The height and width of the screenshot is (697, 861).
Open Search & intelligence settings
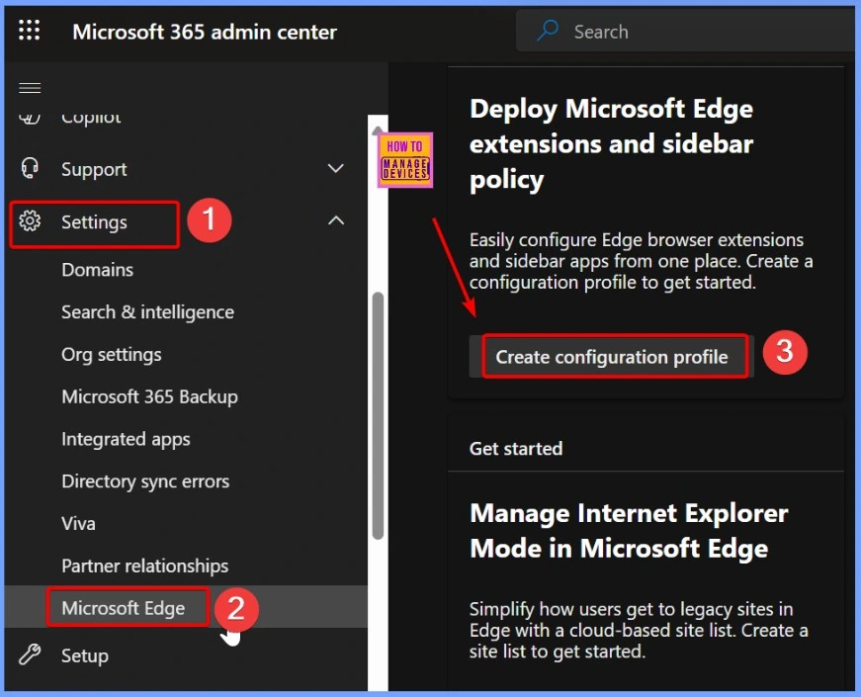tap(147, 312)
